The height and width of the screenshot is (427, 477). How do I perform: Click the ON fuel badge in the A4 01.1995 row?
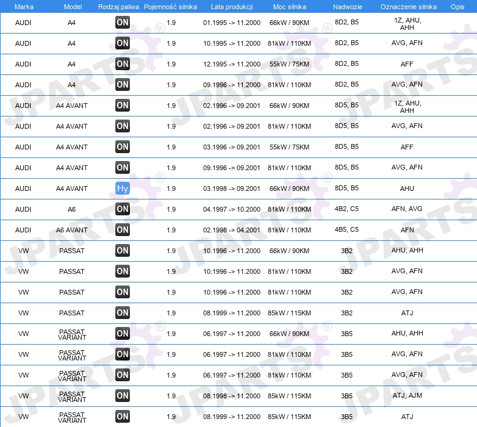pyautogui.click(x=123, y=22)
